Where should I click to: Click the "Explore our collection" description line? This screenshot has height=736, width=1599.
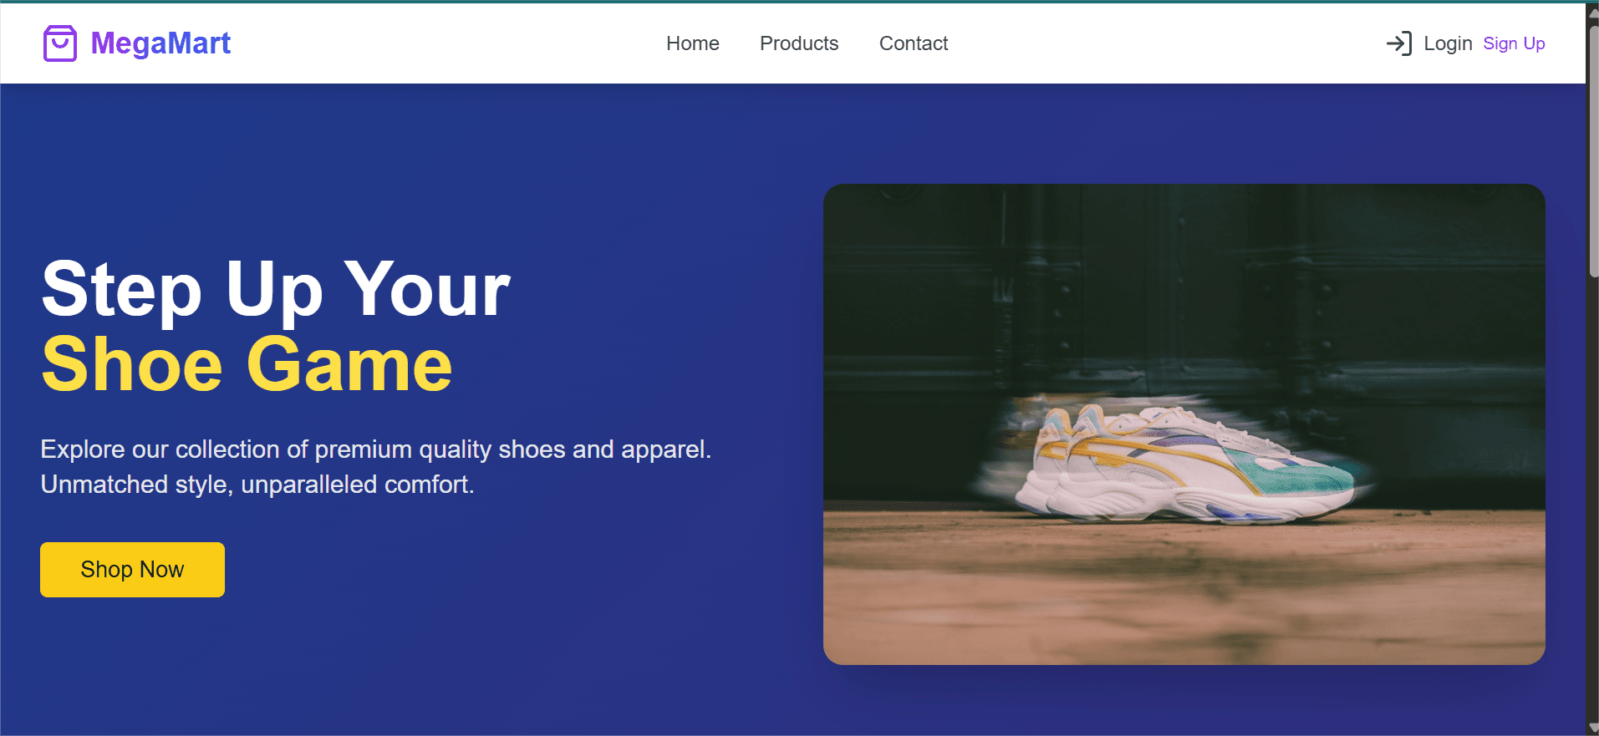(375, 449)
